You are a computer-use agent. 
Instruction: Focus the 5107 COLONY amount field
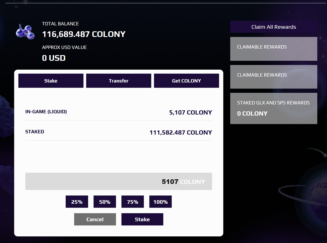click(119, 181)
